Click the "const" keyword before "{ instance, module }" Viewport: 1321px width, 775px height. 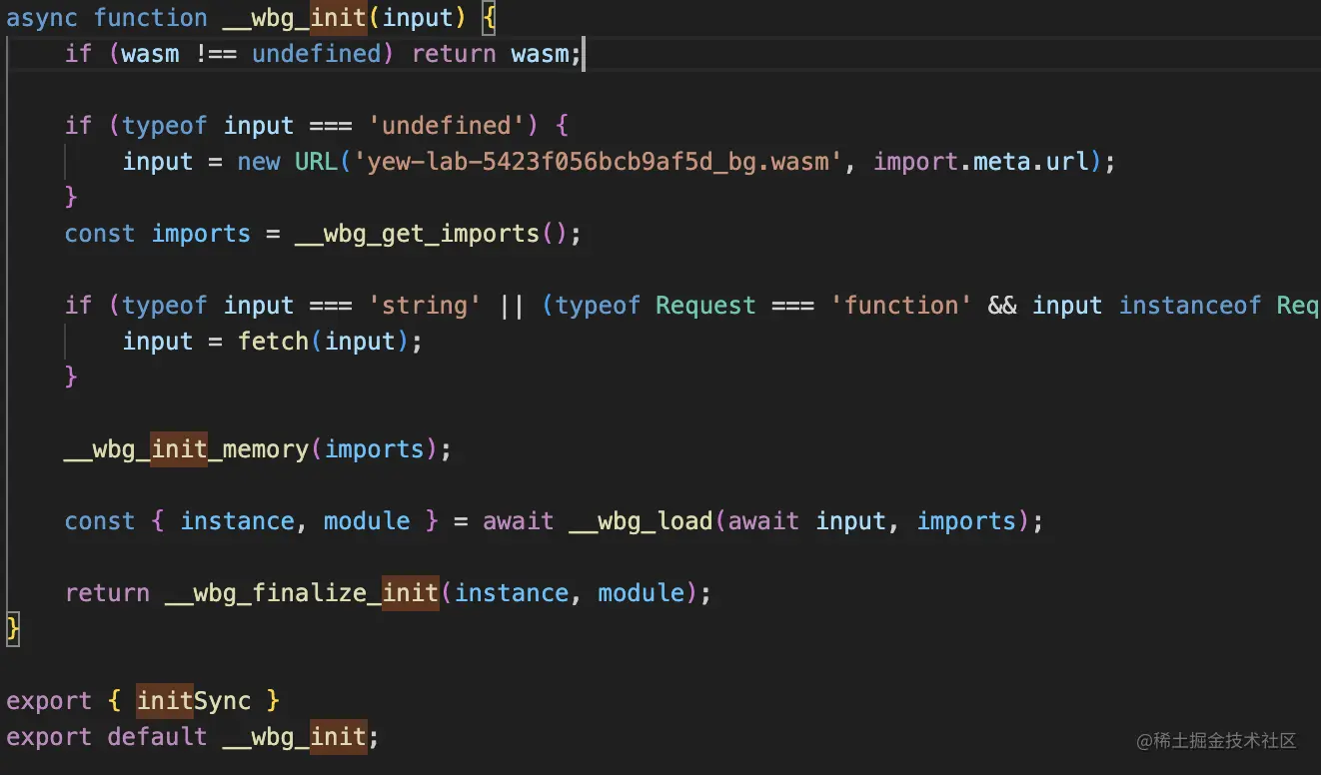point(100,521)
